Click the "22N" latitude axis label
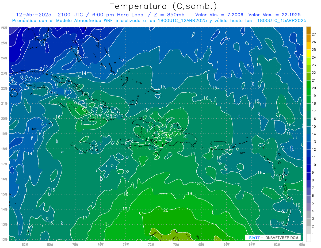This screenshot has width=321, height=248. pos(4,88)
